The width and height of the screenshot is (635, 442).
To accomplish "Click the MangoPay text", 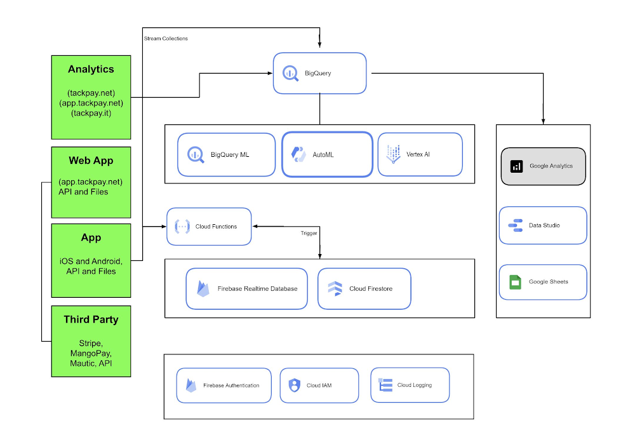I will 91,353.
